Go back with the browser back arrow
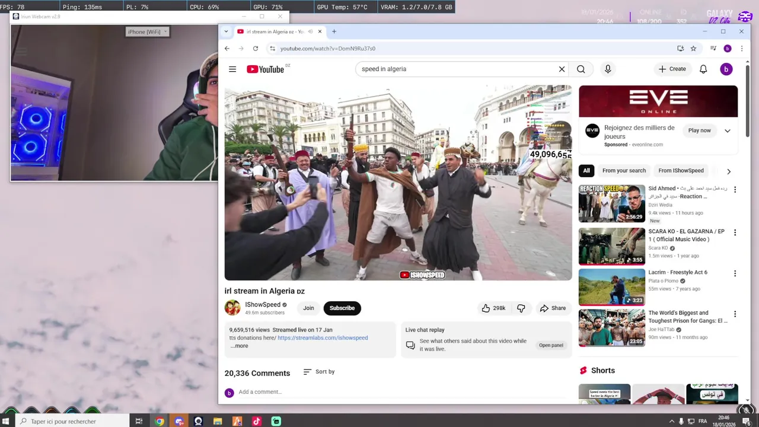Image resolution: width=759 pixels, height=427 pixels. pyautogui.click(x=227, y=49)
